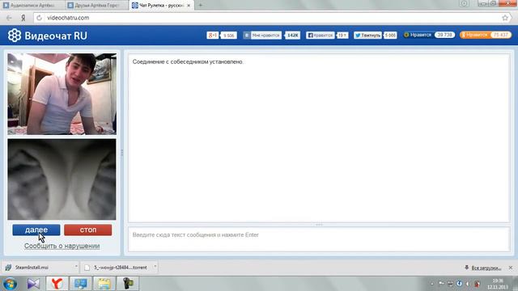The width and height of the screenshot is (518, 291).
Task: Click the network tray icon
Action: coord(450,284)
